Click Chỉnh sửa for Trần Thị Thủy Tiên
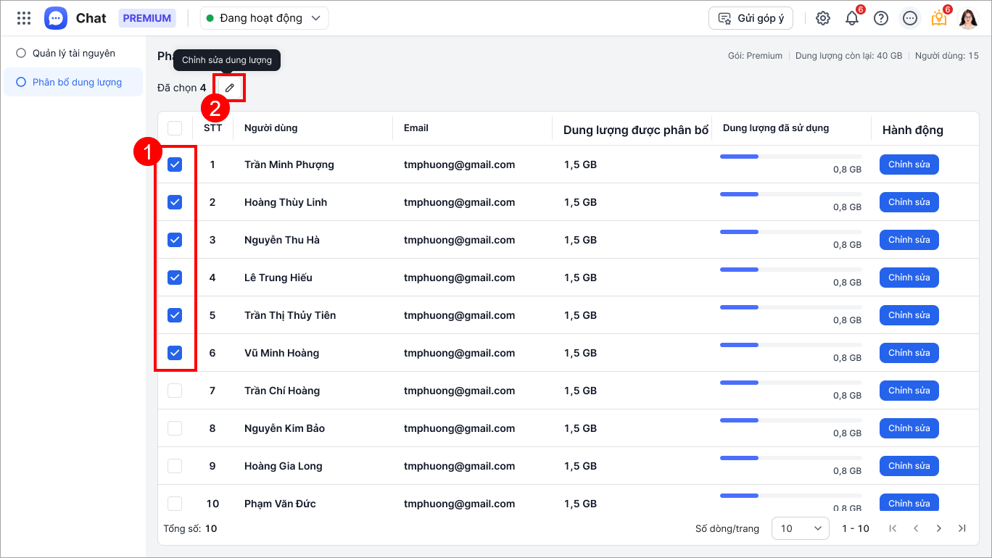This screenshot has width=992, height=558. coord(909,315)
